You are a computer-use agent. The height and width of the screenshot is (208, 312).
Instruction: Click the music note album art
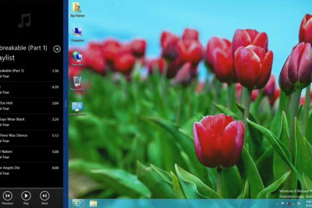click(24, 20)
